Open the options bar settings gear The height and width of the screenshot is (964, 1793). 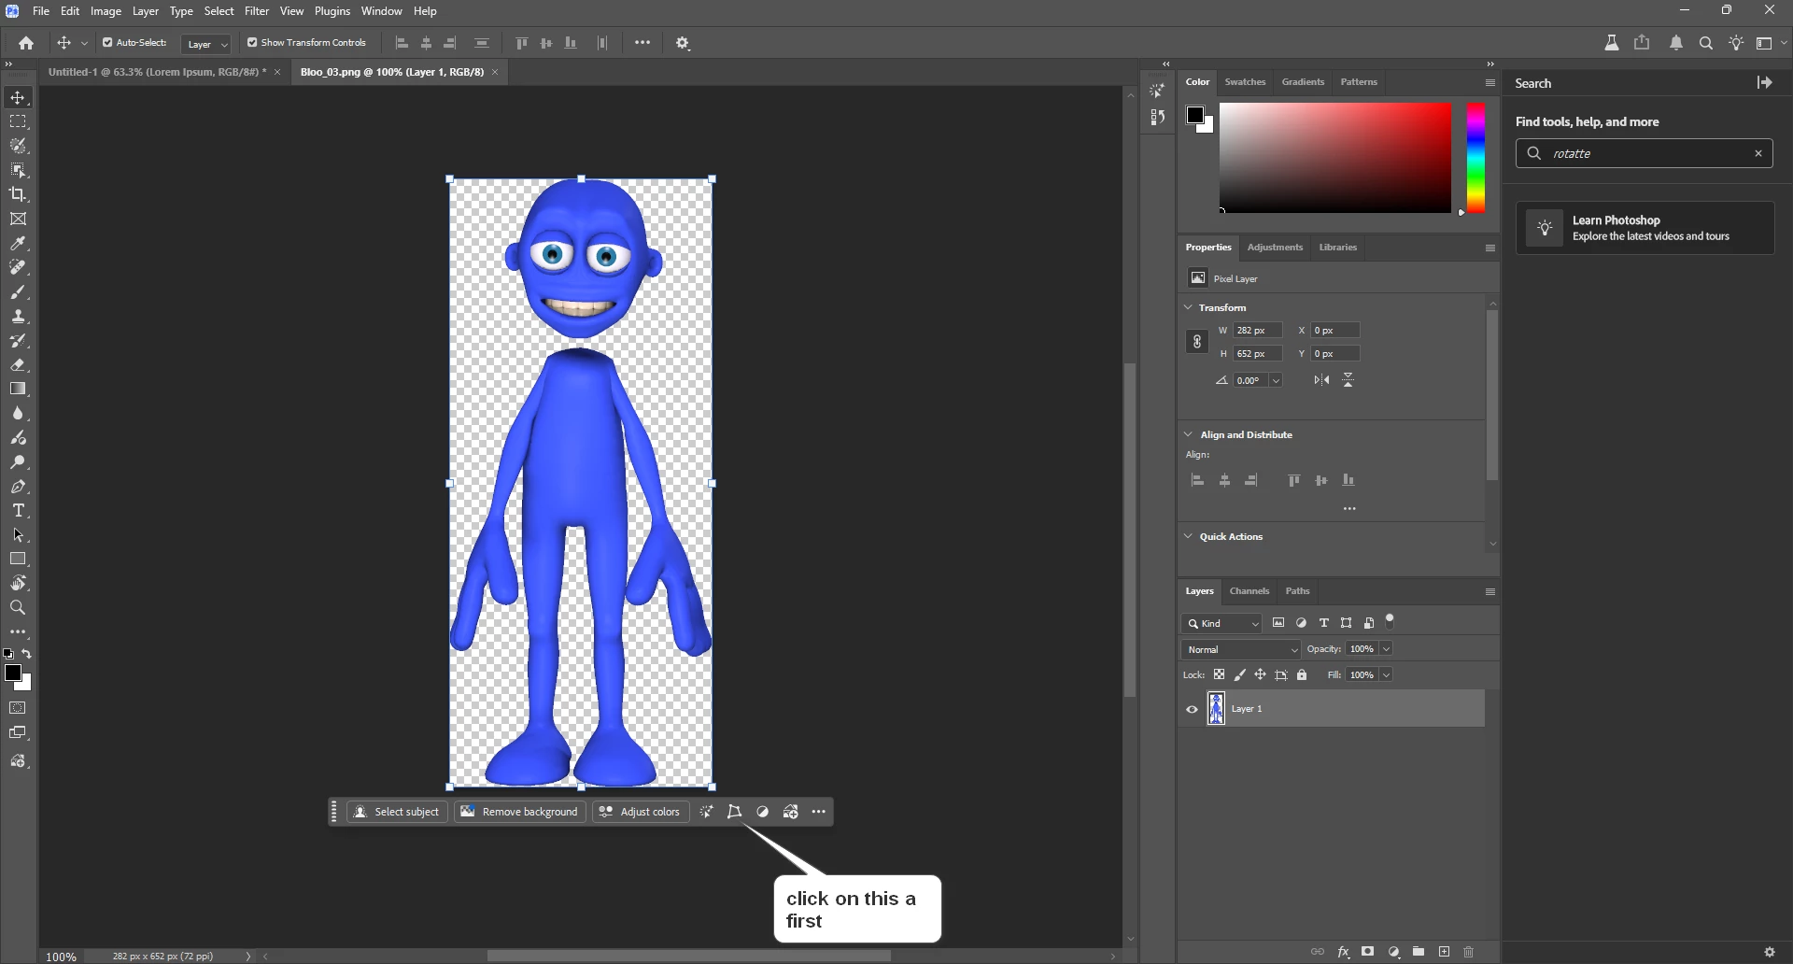pos(683,43)
